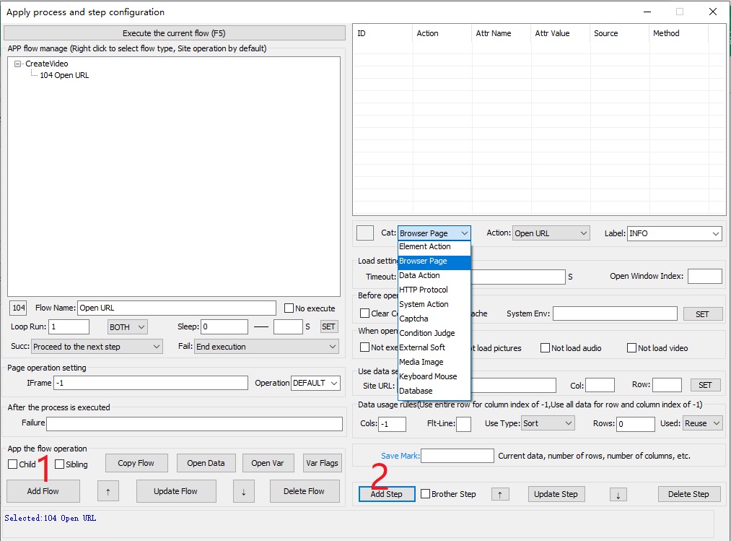Click the step move-down arrow button
The width and height of the screenshot is (731, 541).
pos(618,494)
